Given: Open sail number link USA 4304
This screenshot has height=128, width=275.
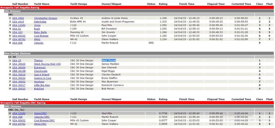Looking at the screenshot, I should point(18,18).
